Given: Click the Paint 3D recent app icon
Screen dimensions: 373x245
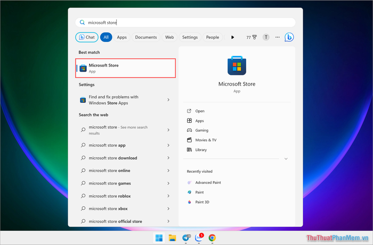Looking at the screenshot, I should click(189, 202).
